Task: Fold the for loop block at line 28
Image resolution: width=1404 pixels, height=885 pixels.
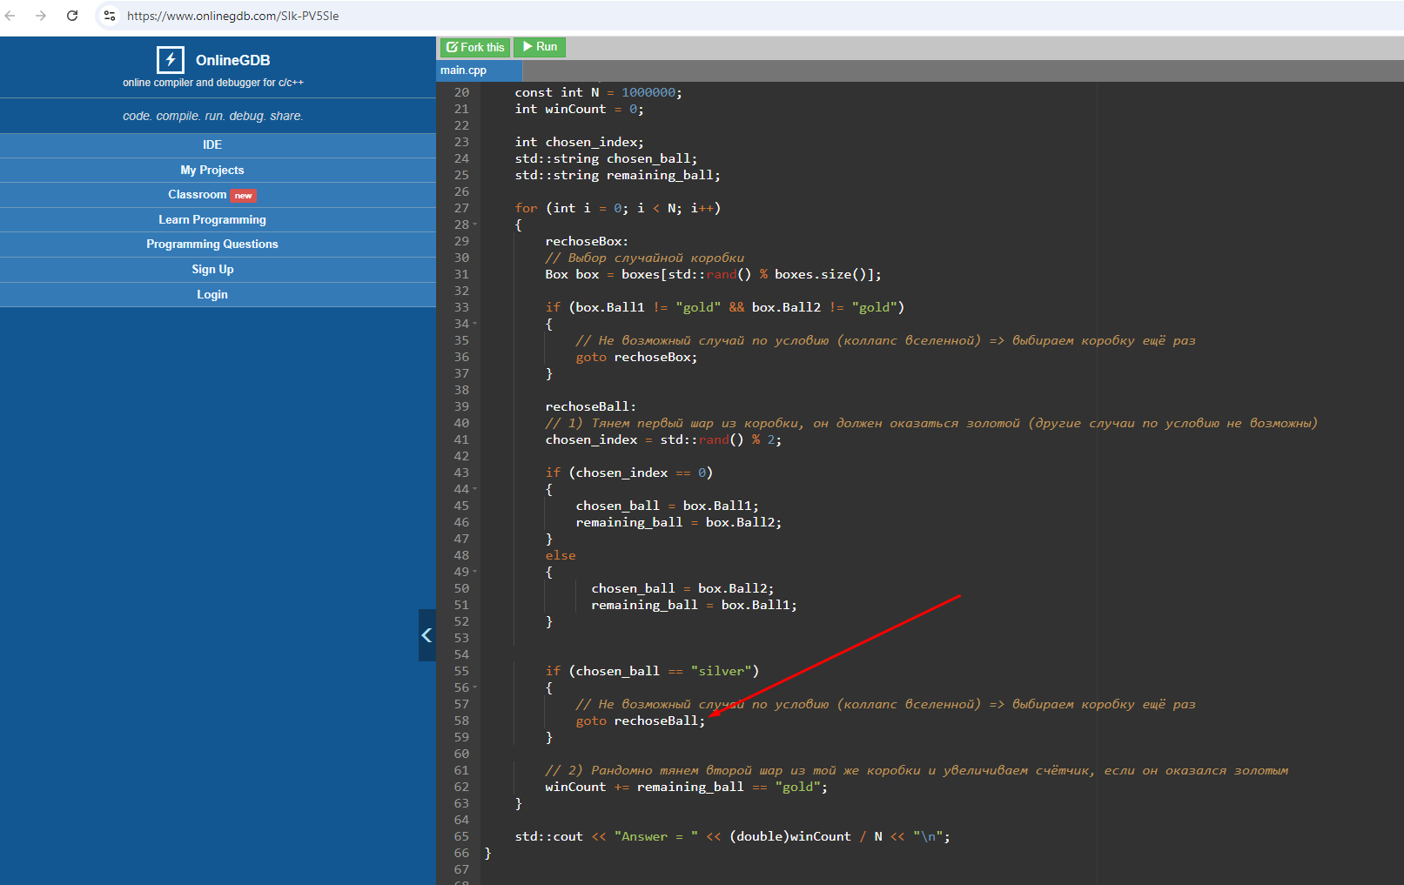Action: pyautogui.click(x=475, y=225)
